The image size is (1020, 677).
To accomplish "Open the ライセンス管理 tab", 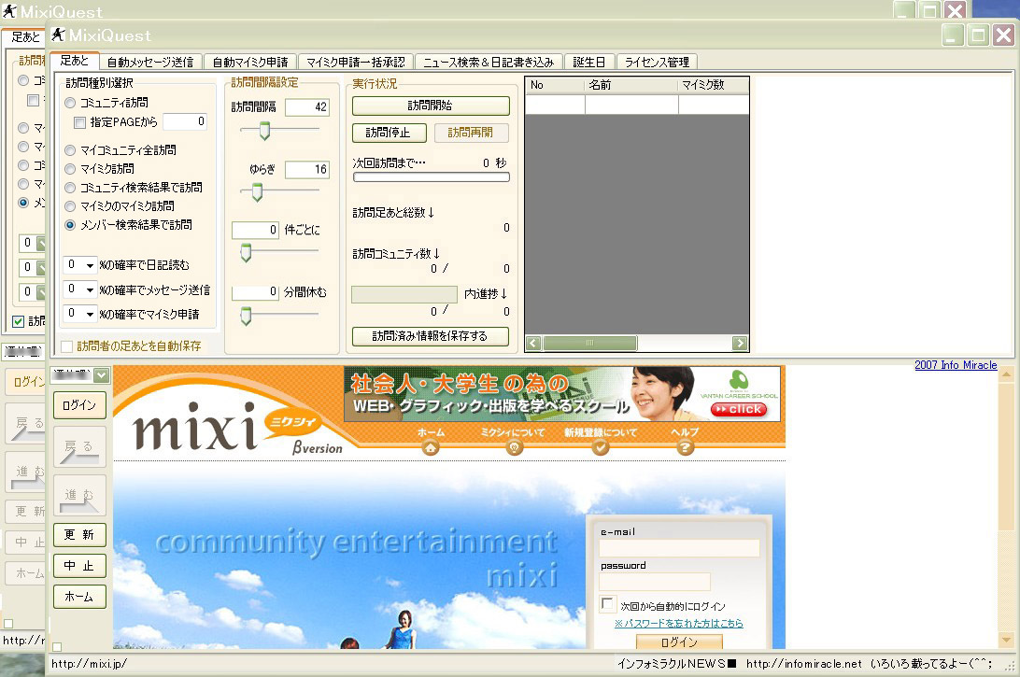I will tap(657, 62).
